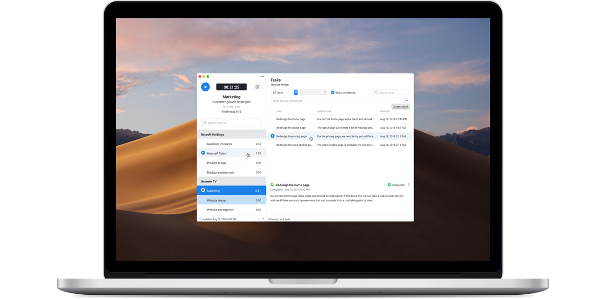Click the sync icon in the bottom bar
This screenshot has width=606, height=299.
(x=258, y=219)
